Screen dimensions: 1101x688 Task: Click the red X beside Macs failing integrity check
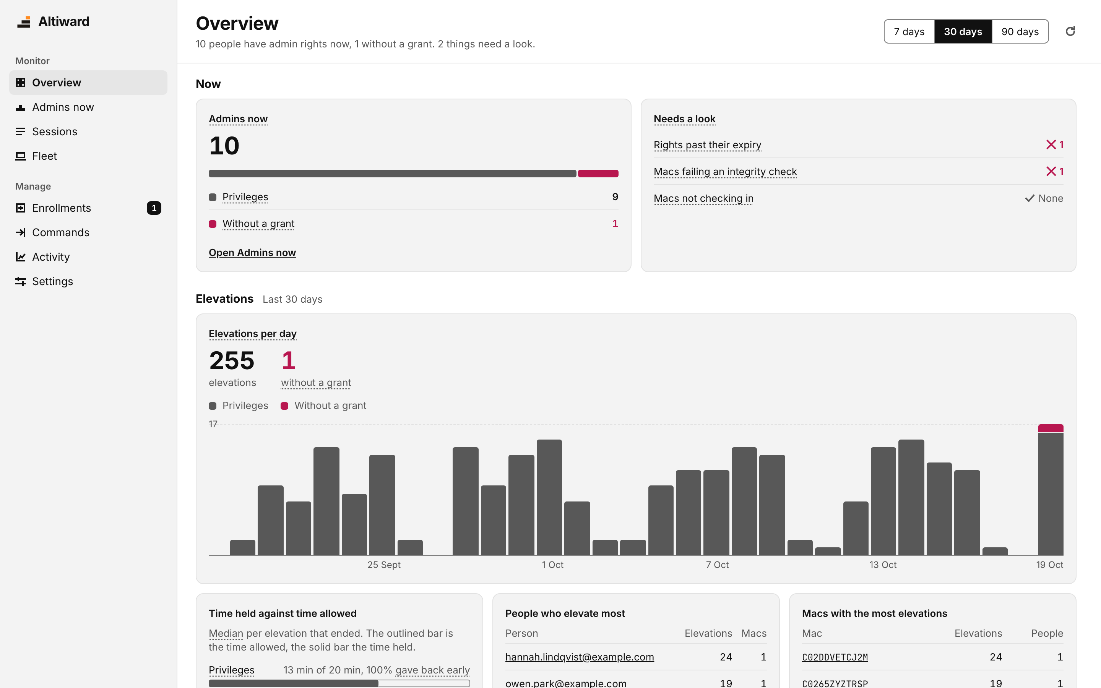click(1051, 172)
